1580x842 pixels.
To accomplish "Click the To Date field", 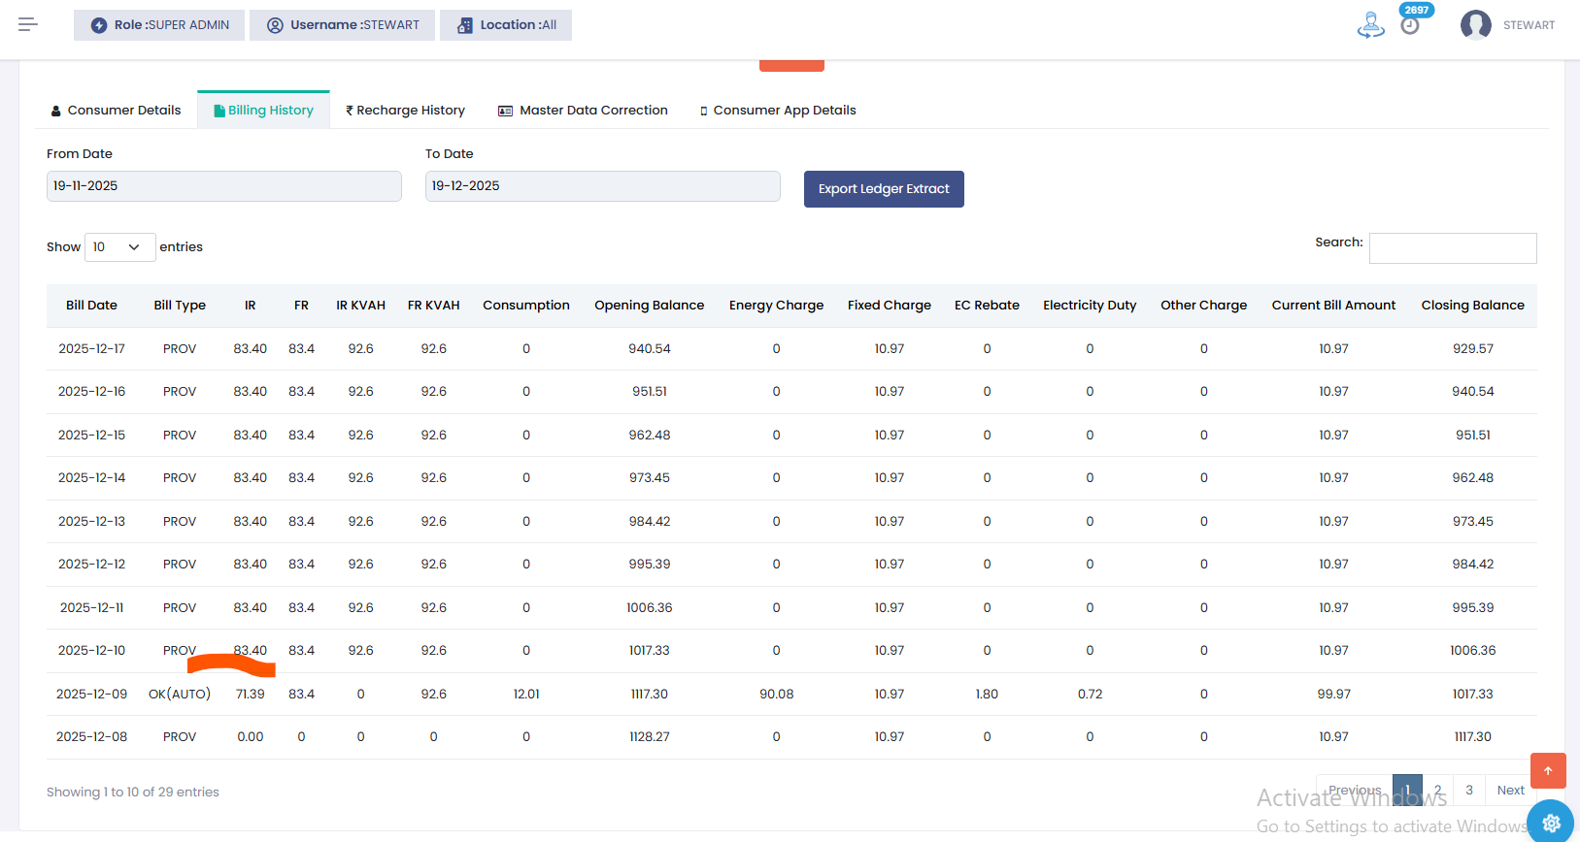I will 602,186.
